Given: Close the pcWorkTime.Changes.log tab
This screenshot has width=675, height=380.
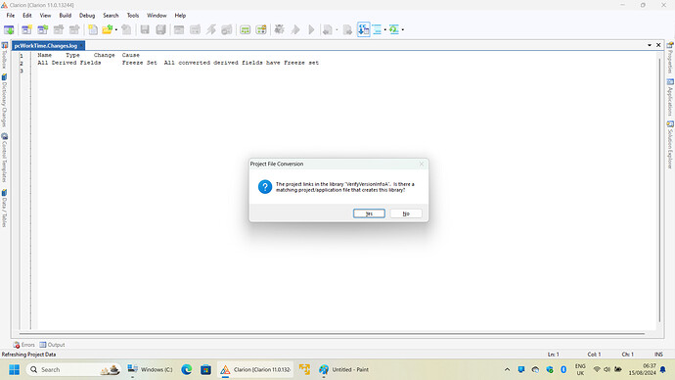Looking at the screenshot, I should [x=81, y=46].
